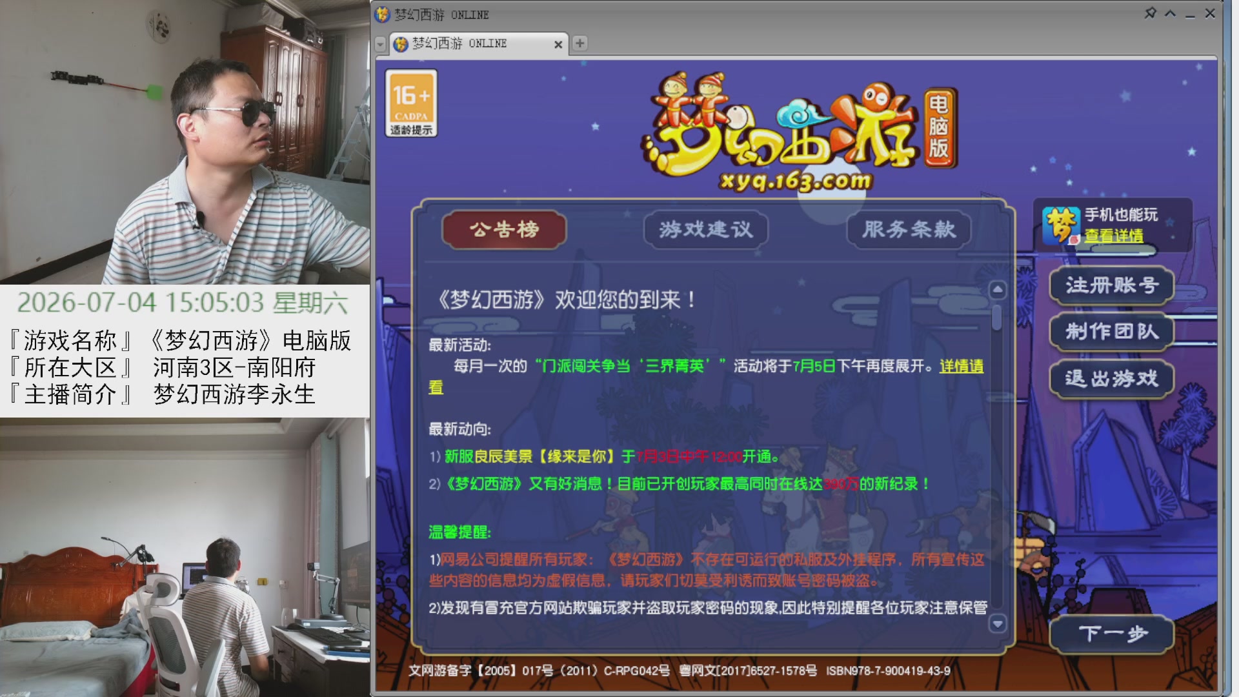The width and height of the screenshot is (1239, 697).
Task: Close the 梦幻西游 ONLINE tab
Action: pyautogui.click(x=558, y=44)
